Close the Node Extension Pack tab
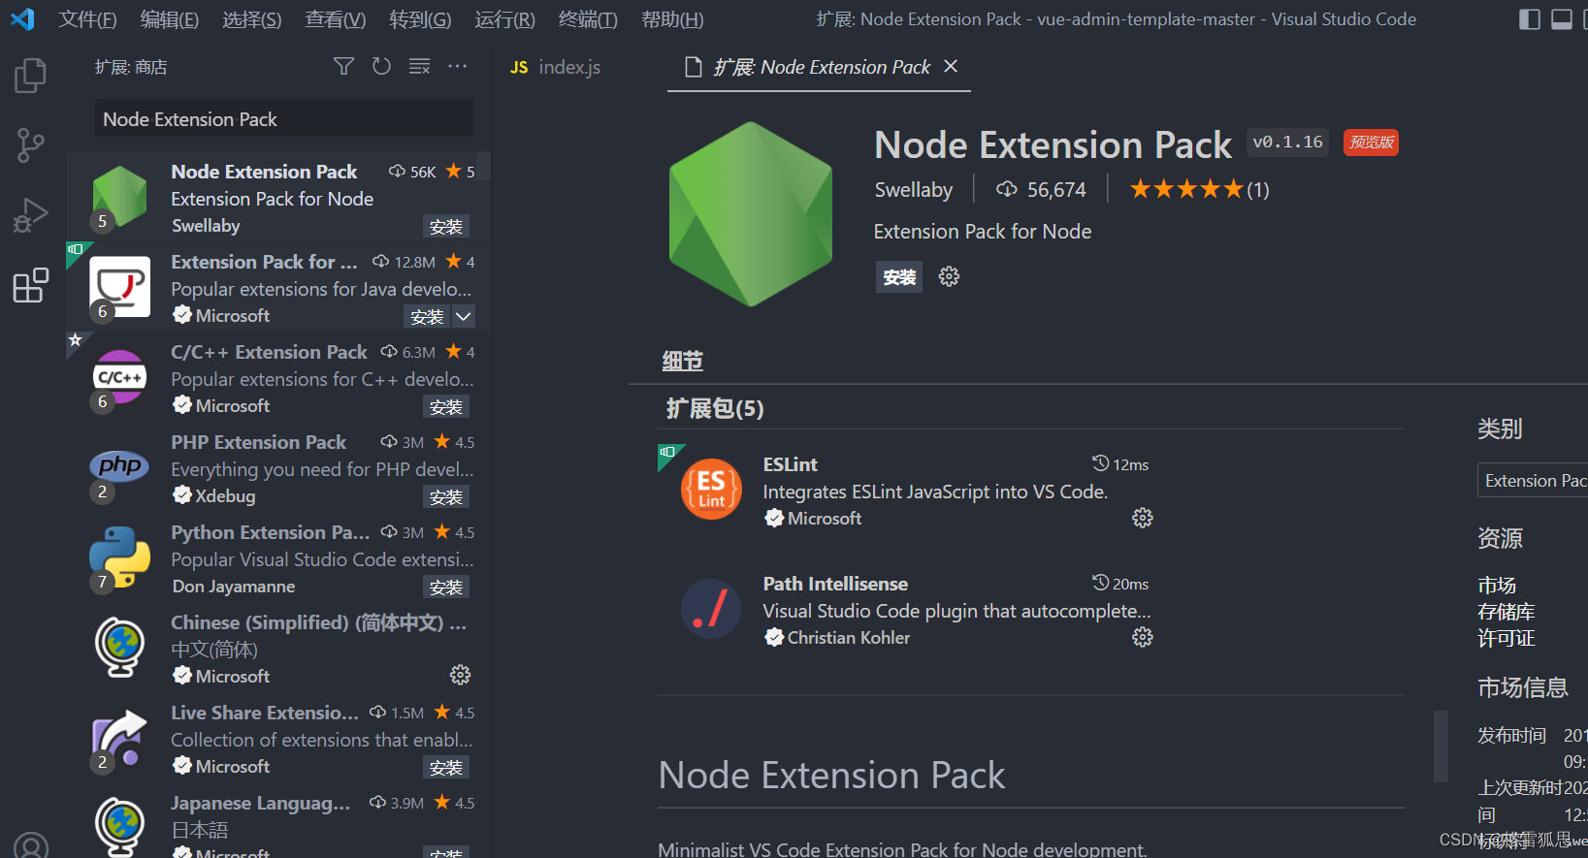 [x=951, y=66]
